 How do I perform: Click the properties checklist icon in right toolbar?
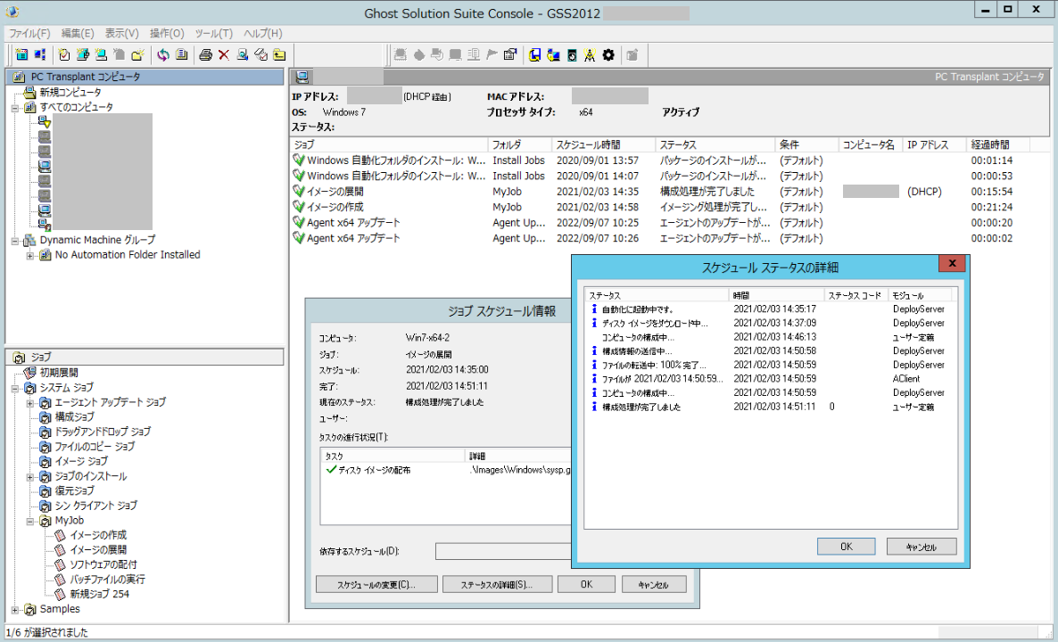click(510, 55)
